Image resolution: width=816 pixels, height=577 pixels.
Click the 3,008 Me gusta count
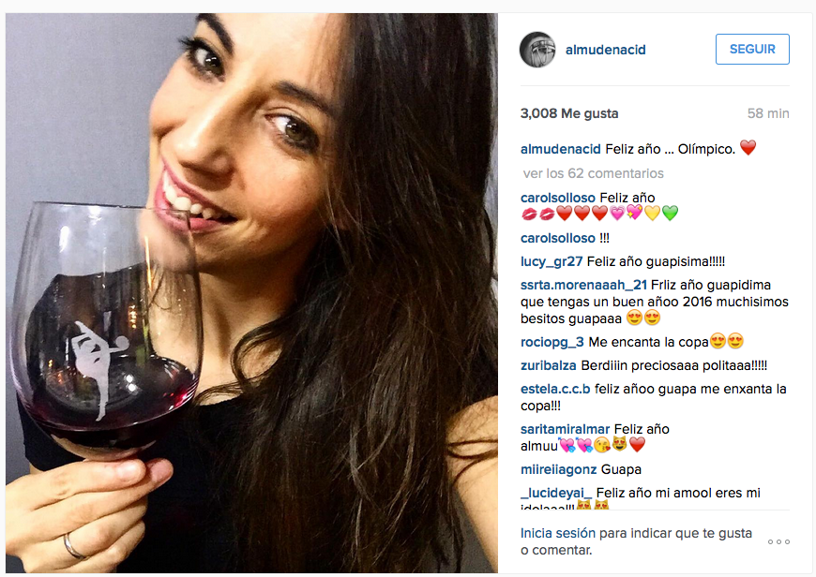[569, 113]
